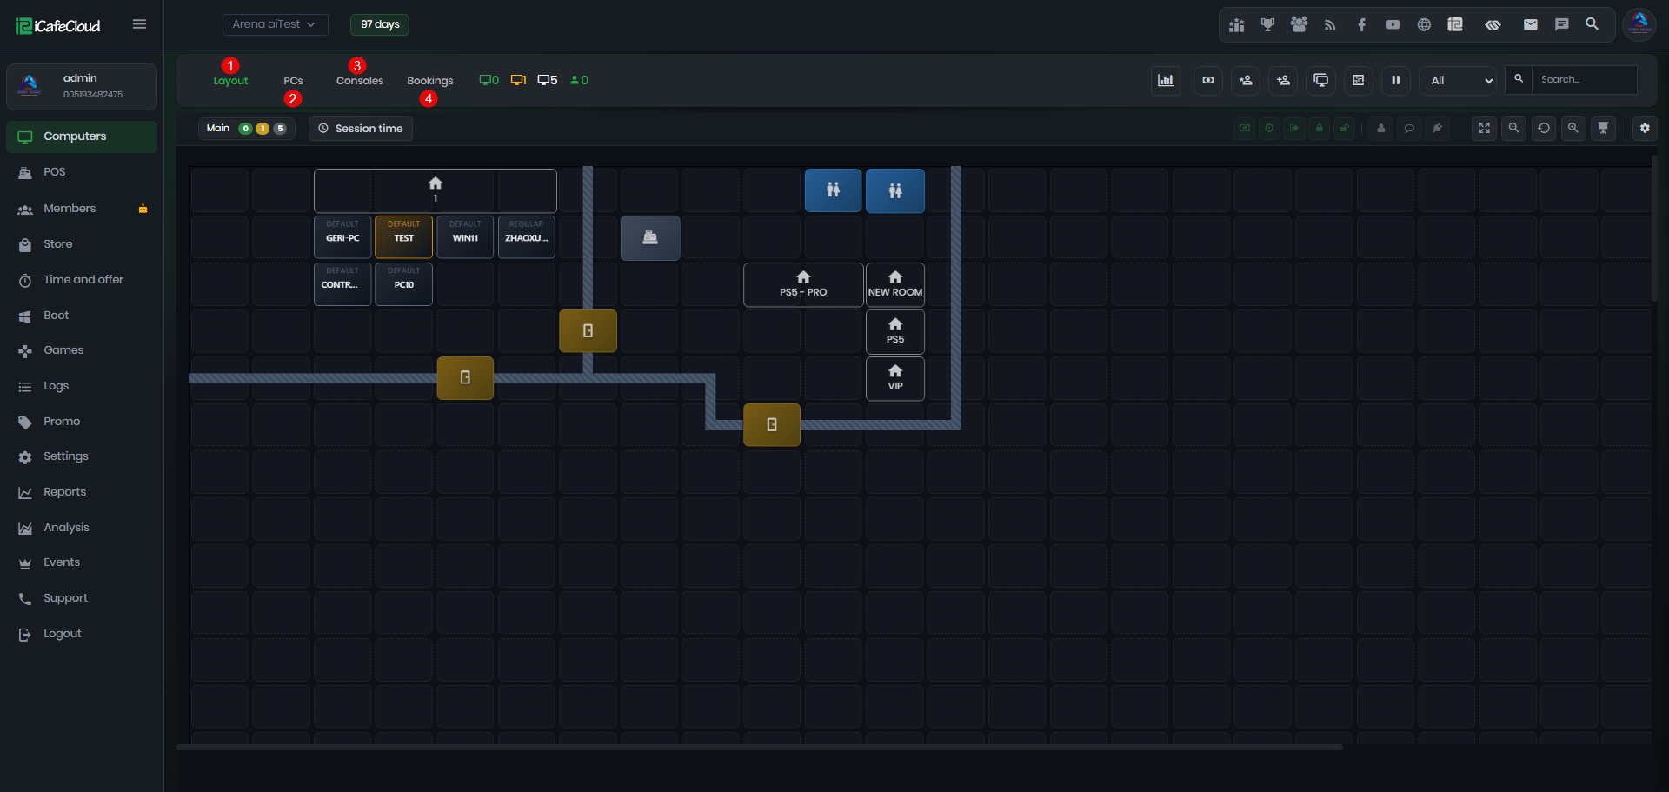
Task: Select the WIN11 computer tile
Action: point(465,237)
